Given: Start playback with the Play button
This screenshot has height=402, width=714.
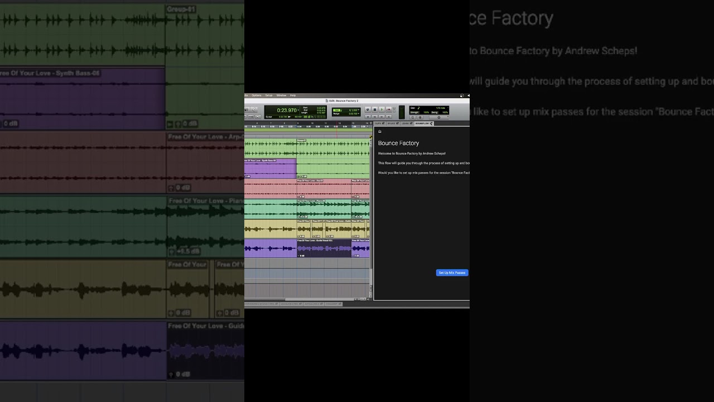Looking at the screenshot, I should point(382,109).
